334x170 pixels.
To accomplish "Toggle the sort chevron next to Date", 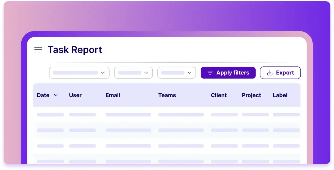I will coord(56,95).
